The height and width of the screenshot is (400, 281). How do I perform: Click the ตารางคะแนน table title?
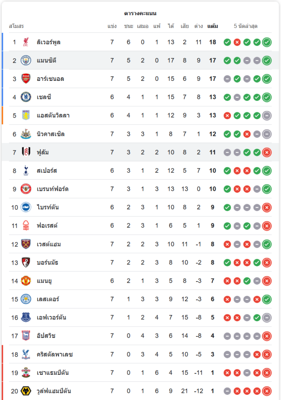[x=140, y=14]
